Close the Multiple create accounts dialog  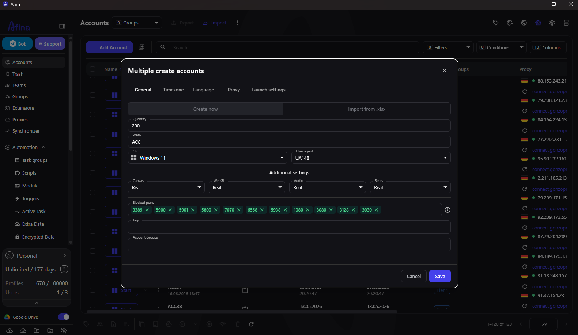(x=445, y=71)
